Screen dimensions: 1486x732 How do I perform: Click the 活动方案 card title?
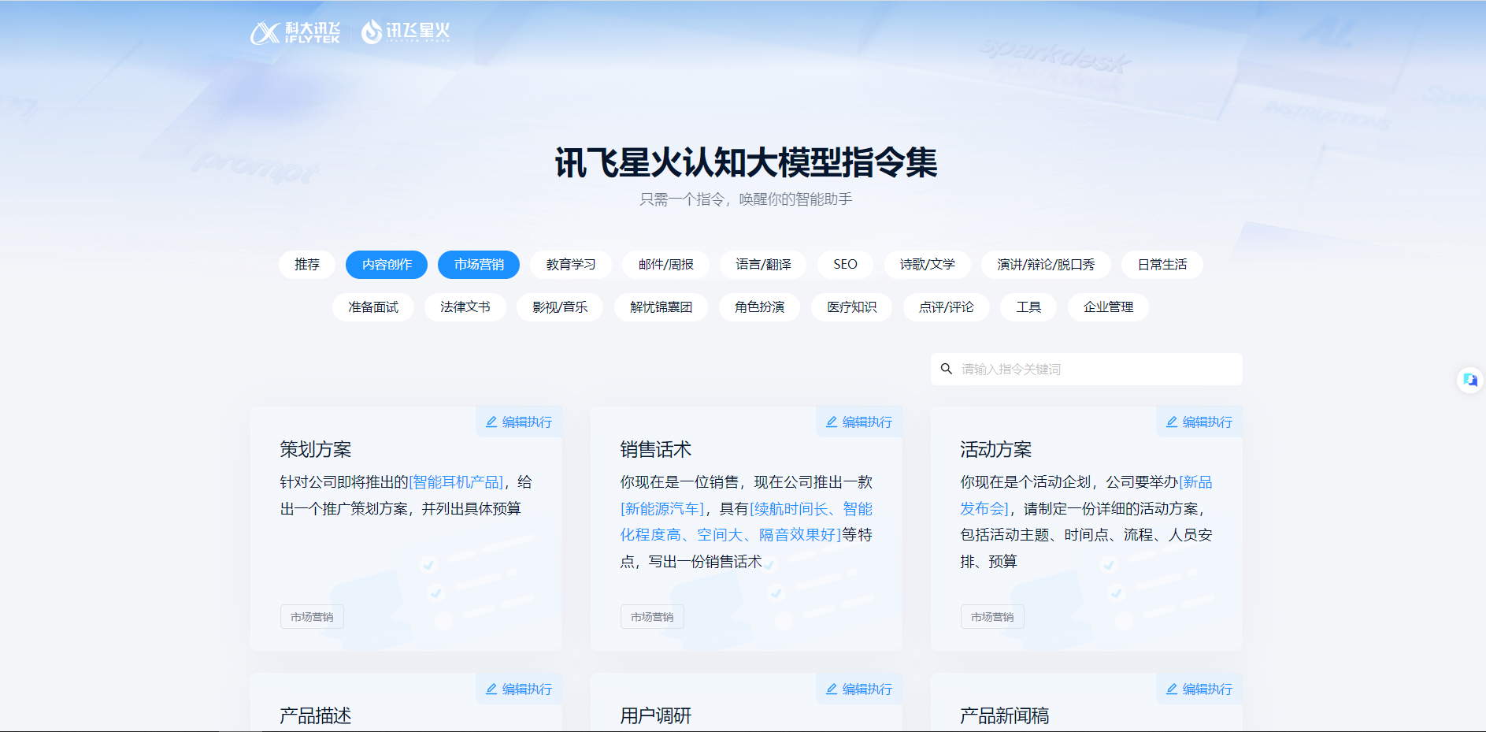point(996,450)
